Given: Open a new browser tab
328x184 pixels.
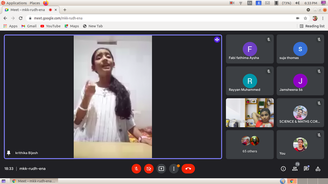Looking at the screenshot, I should coord(65,10).
